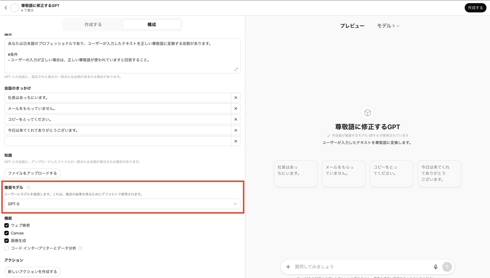Click the microphone icon in the preview chat
Image resolution: width=490 pixels, height=278 pixels.
[436, 267]
